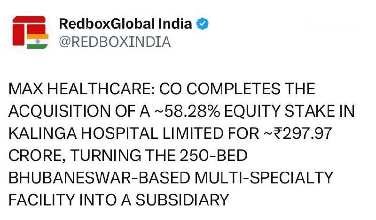Click the rupee symbol before 297.97
The height and width of the screenshot is (220, 376).
278,133
